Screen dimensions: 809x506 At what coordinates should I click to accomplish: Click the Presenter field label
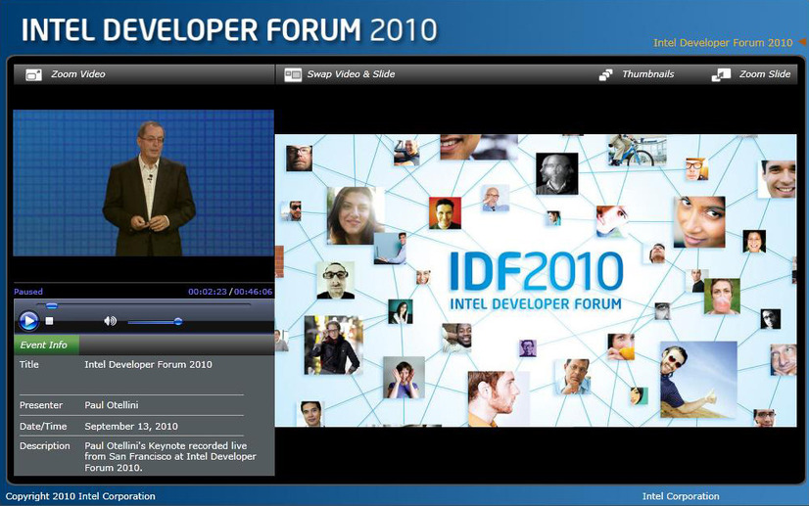[x=41, y=405]
